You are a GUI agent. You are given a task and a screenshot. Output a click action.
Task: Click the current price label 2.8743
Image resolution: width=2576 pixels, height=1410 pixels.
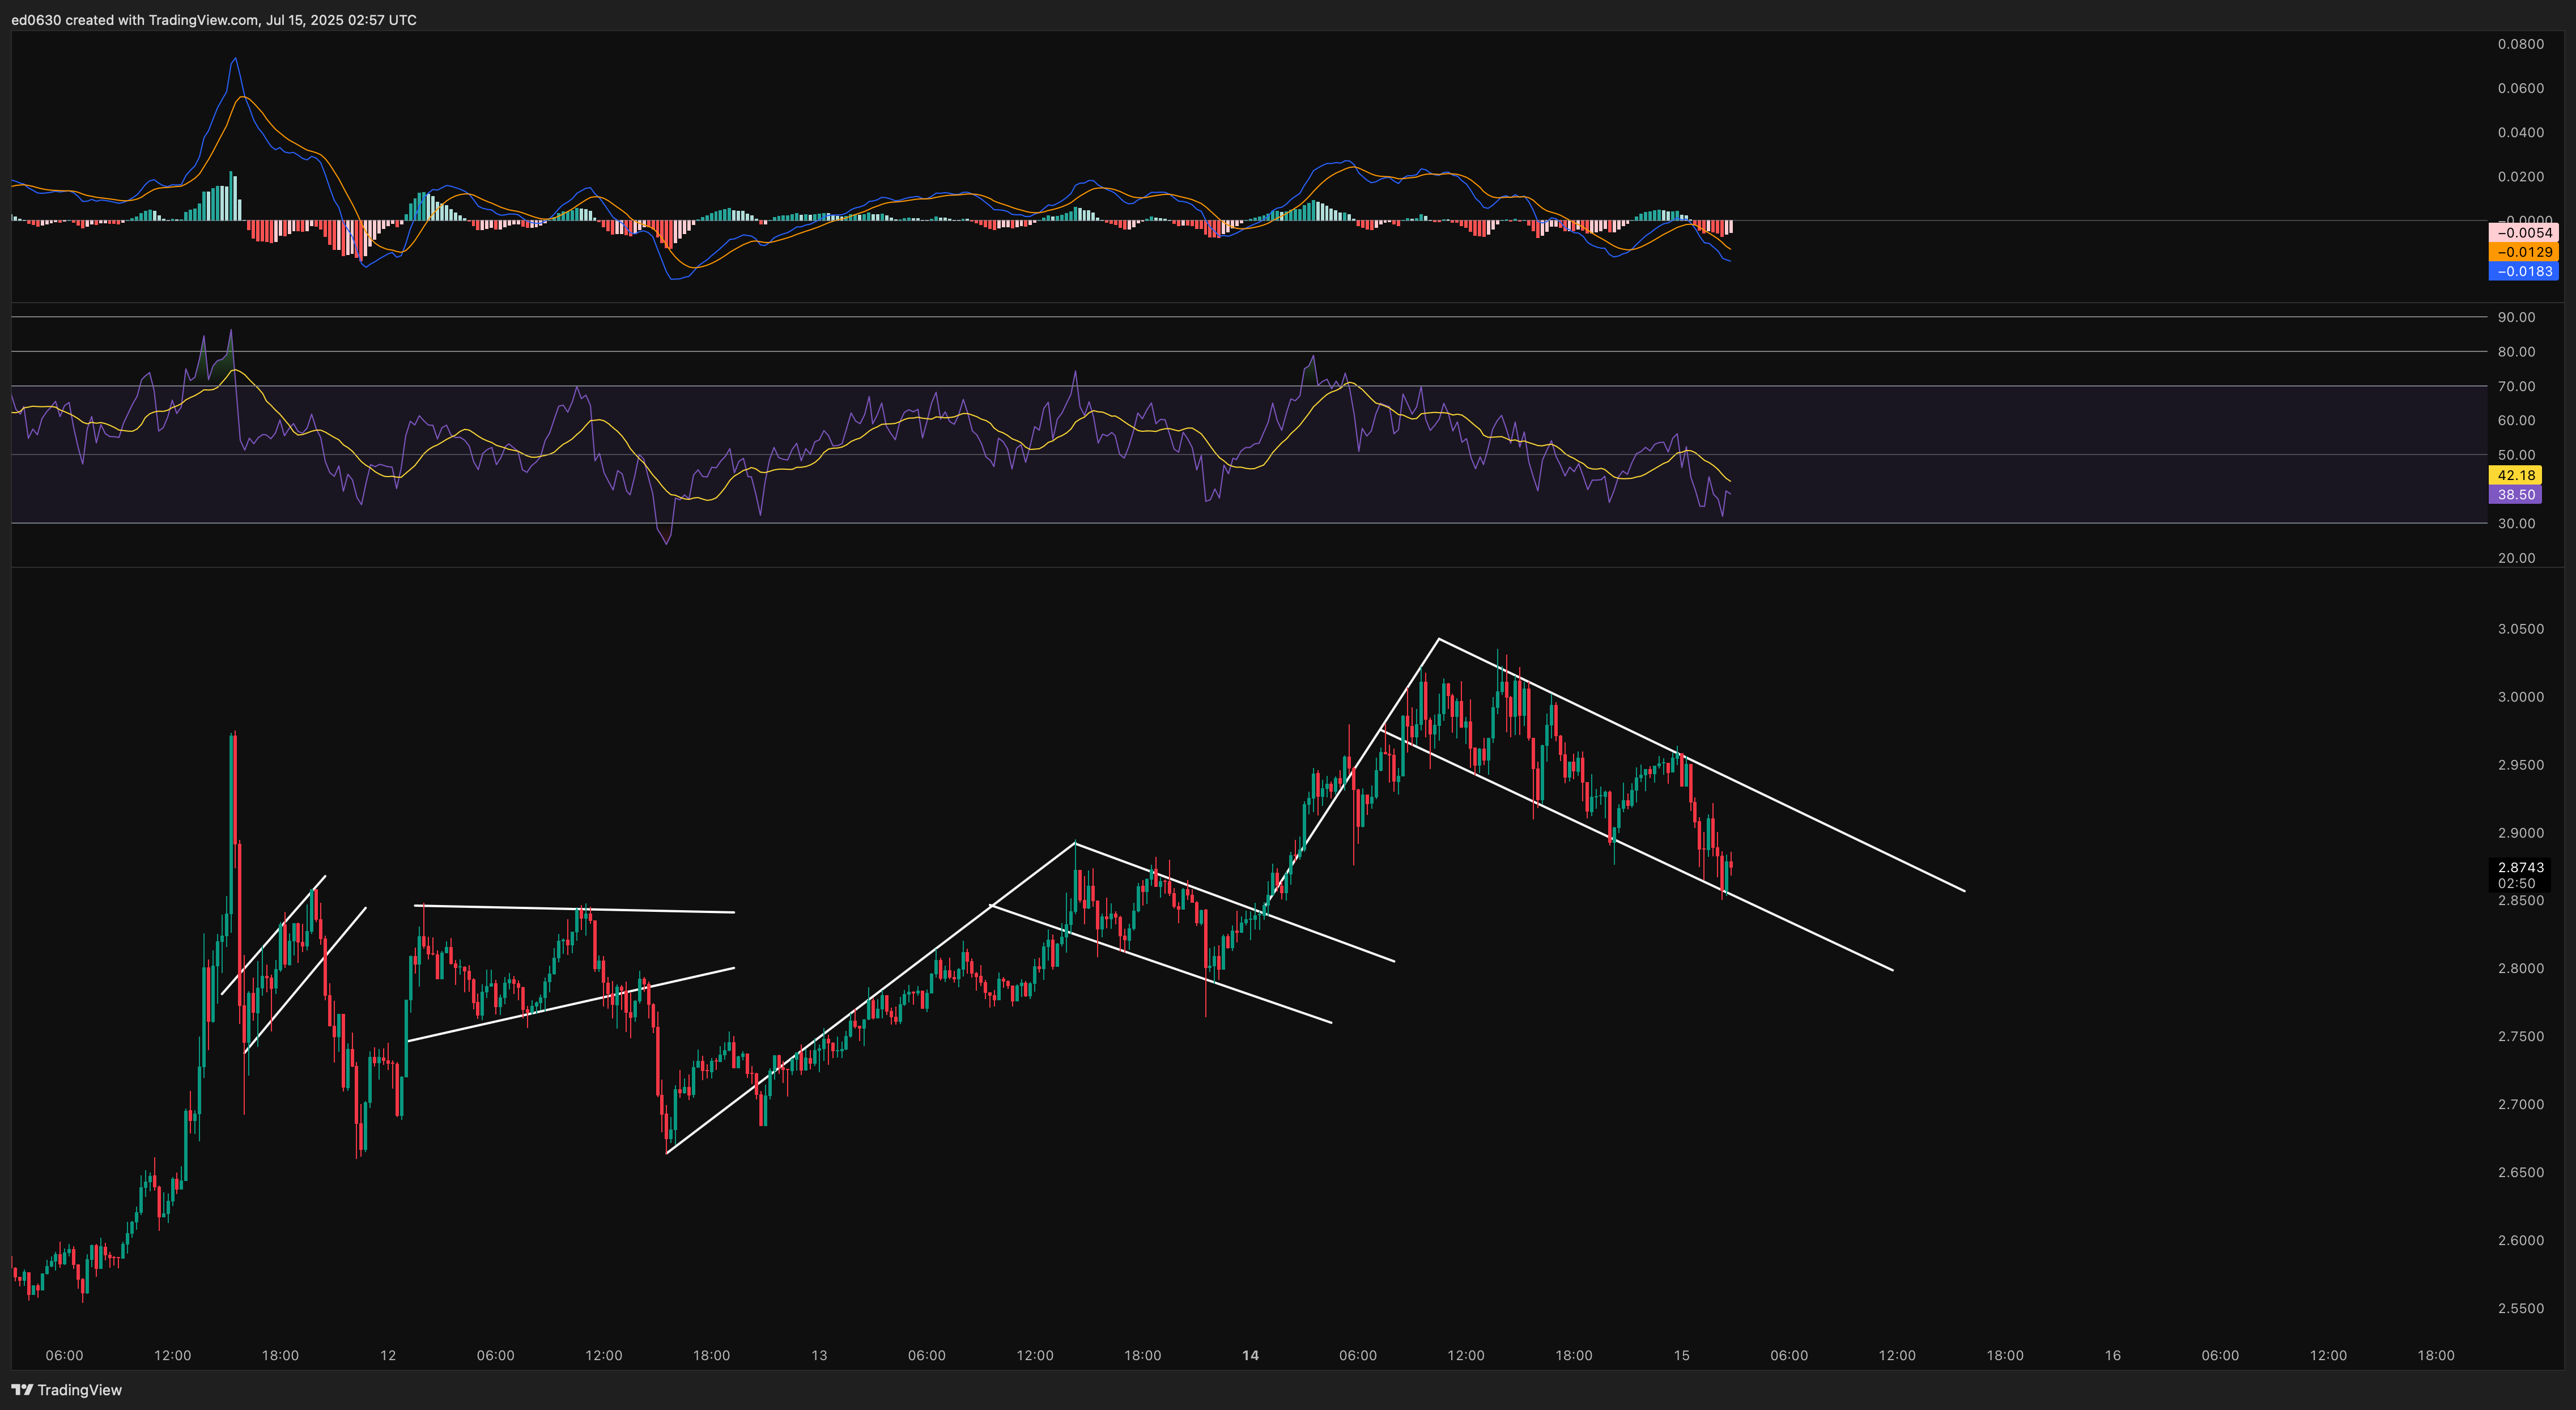[2520, 867]
